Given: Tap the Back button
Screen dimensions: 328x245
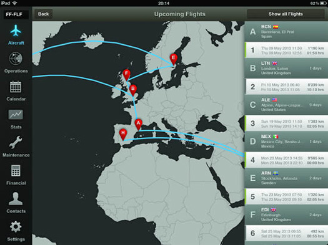Looking at the screenshot, I should (43, 14).
